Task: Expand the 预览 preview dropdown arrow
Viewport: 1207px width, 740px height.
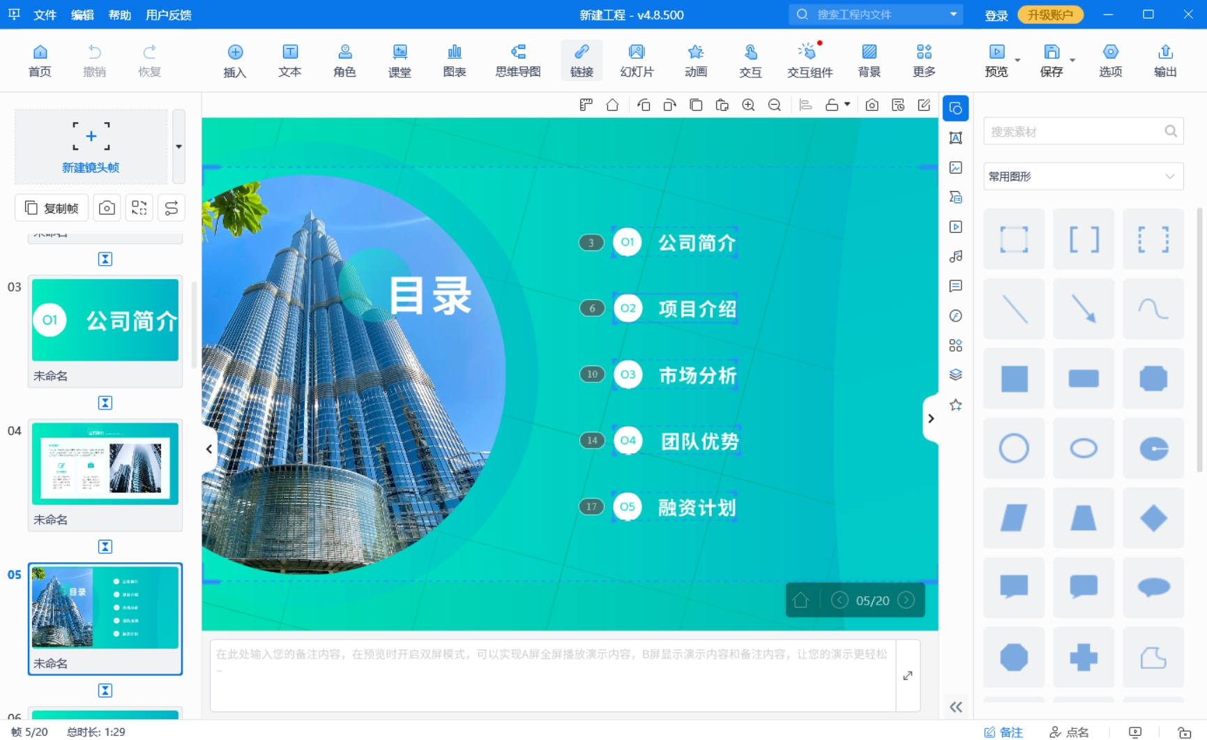Action: (1018, 61)
